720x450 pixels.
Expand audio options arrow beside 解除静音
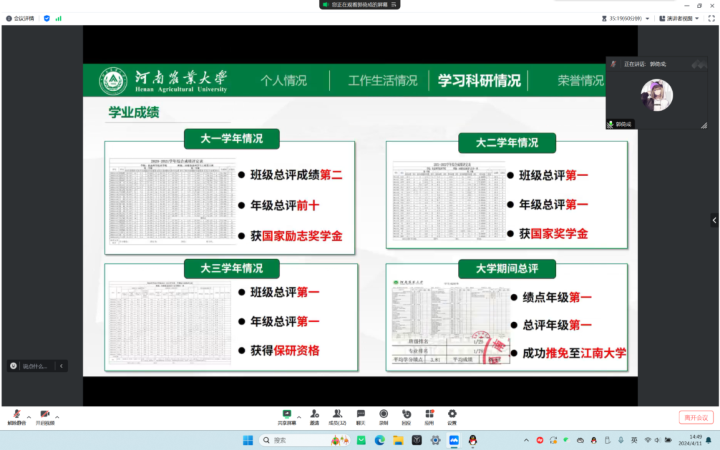[x=29, y=417]
